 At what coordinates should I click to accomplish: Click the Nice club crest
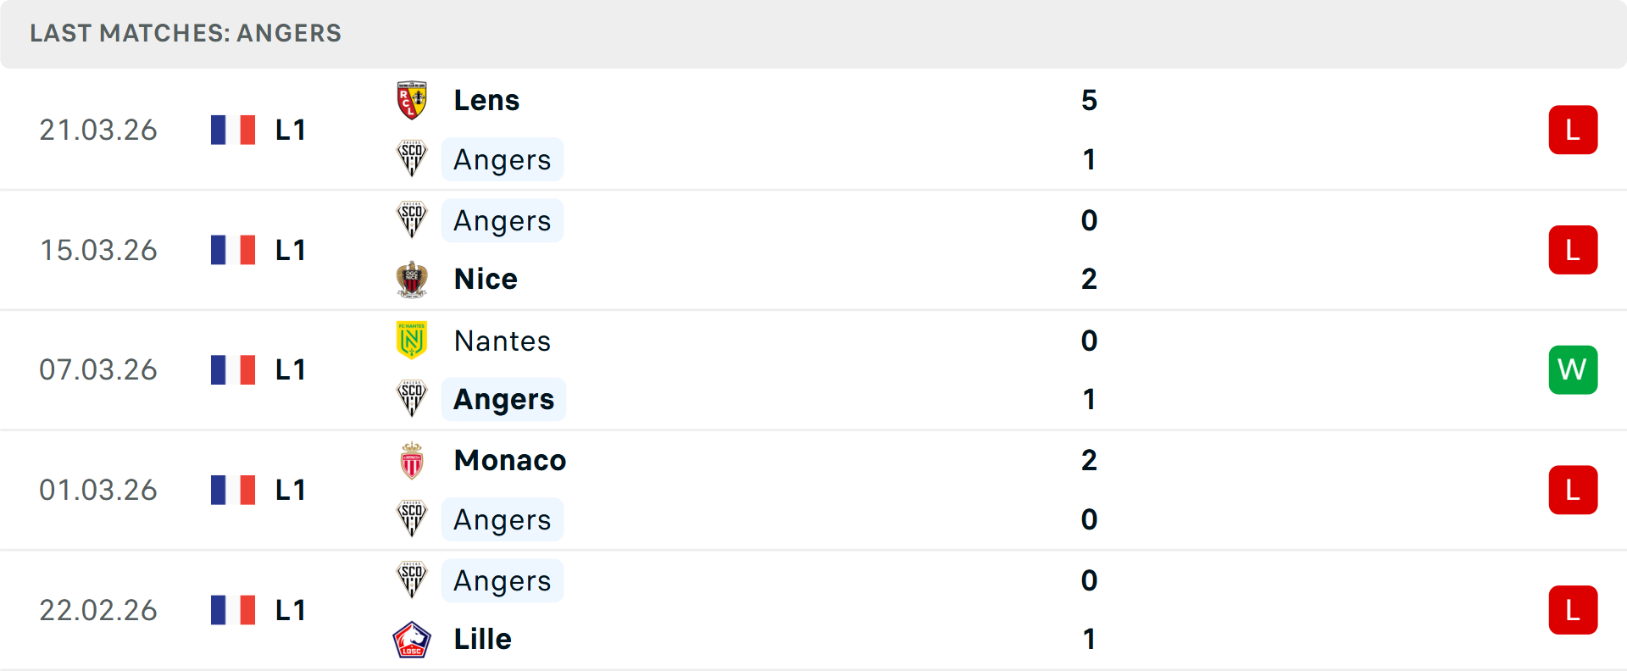click(412, 280)
